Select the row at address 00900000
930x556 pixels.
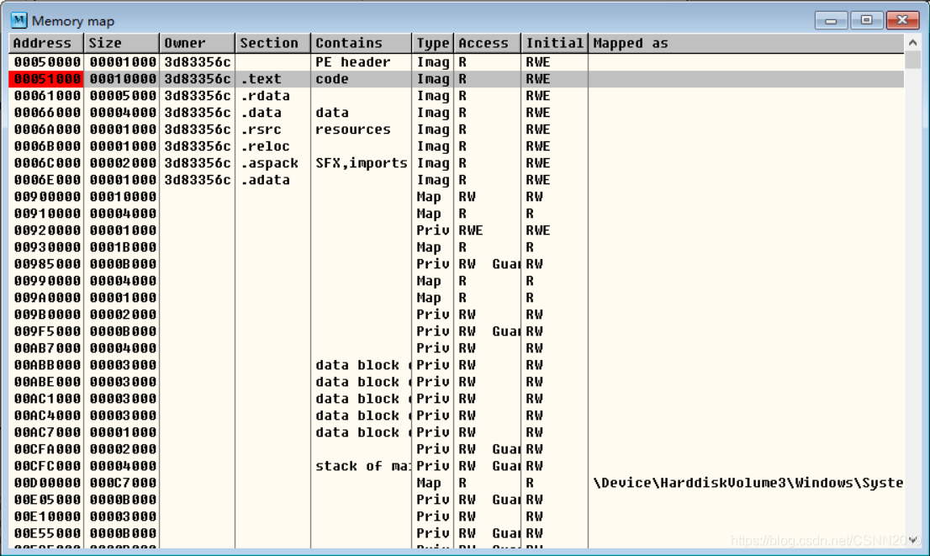pos(456,197)
